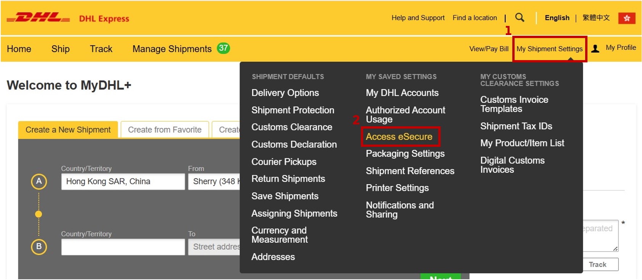Open Customs Invoice Templates

514,104
